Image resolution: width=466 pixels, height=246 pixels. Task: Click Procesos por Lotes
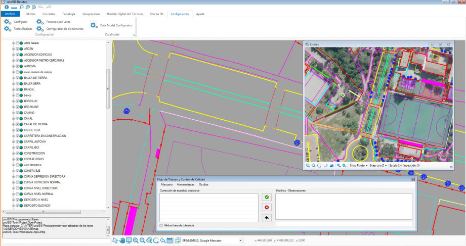coord(58,22)
